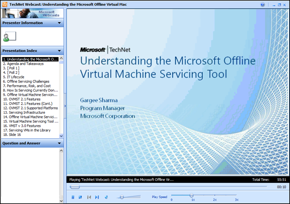
Task: Collapse the Question and Answer panel
Action: pos(59,143)
